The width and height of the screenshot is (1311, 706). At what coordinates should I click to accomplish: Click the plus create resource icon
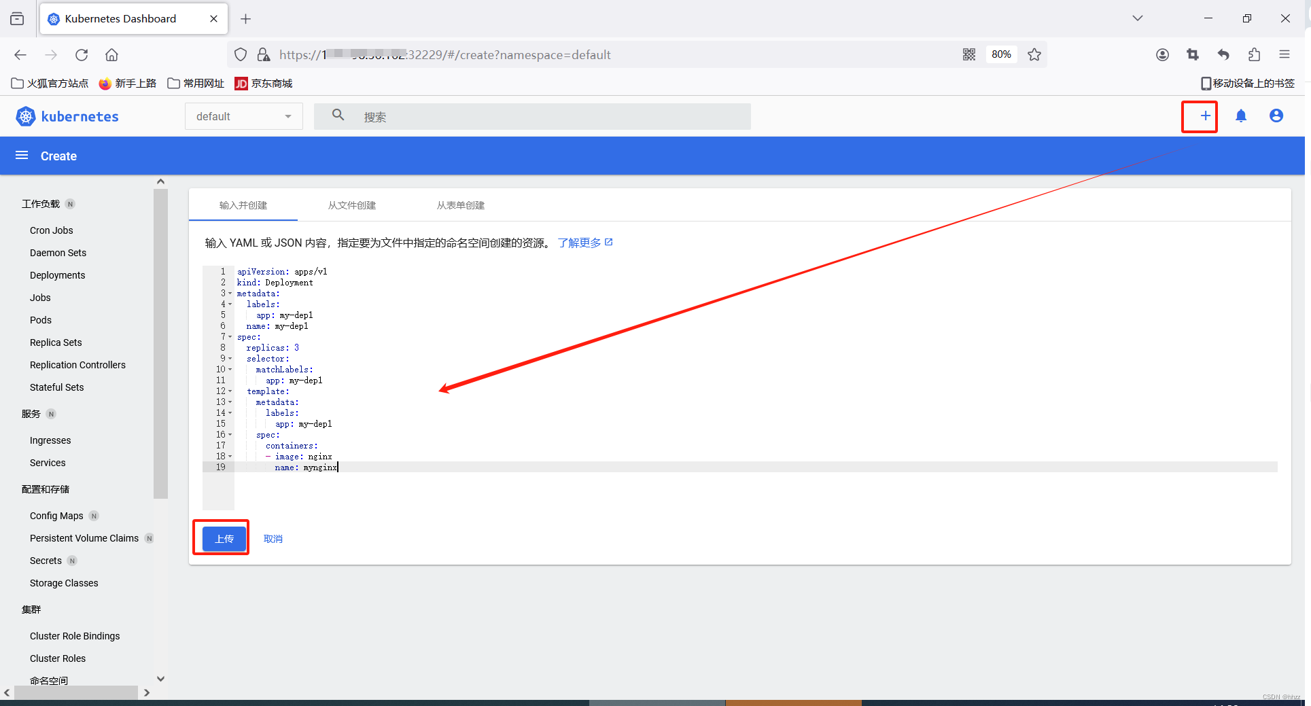(1205, 116)
